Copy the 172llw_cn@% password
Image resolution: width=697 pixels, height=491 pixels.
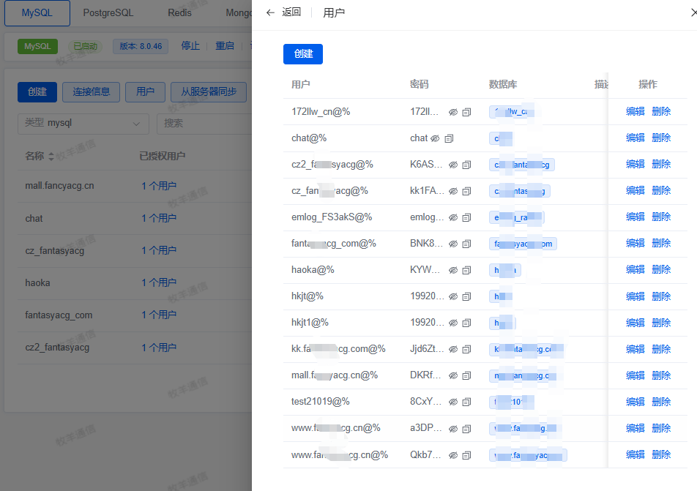pyautogui.click(x=466, y=113)
